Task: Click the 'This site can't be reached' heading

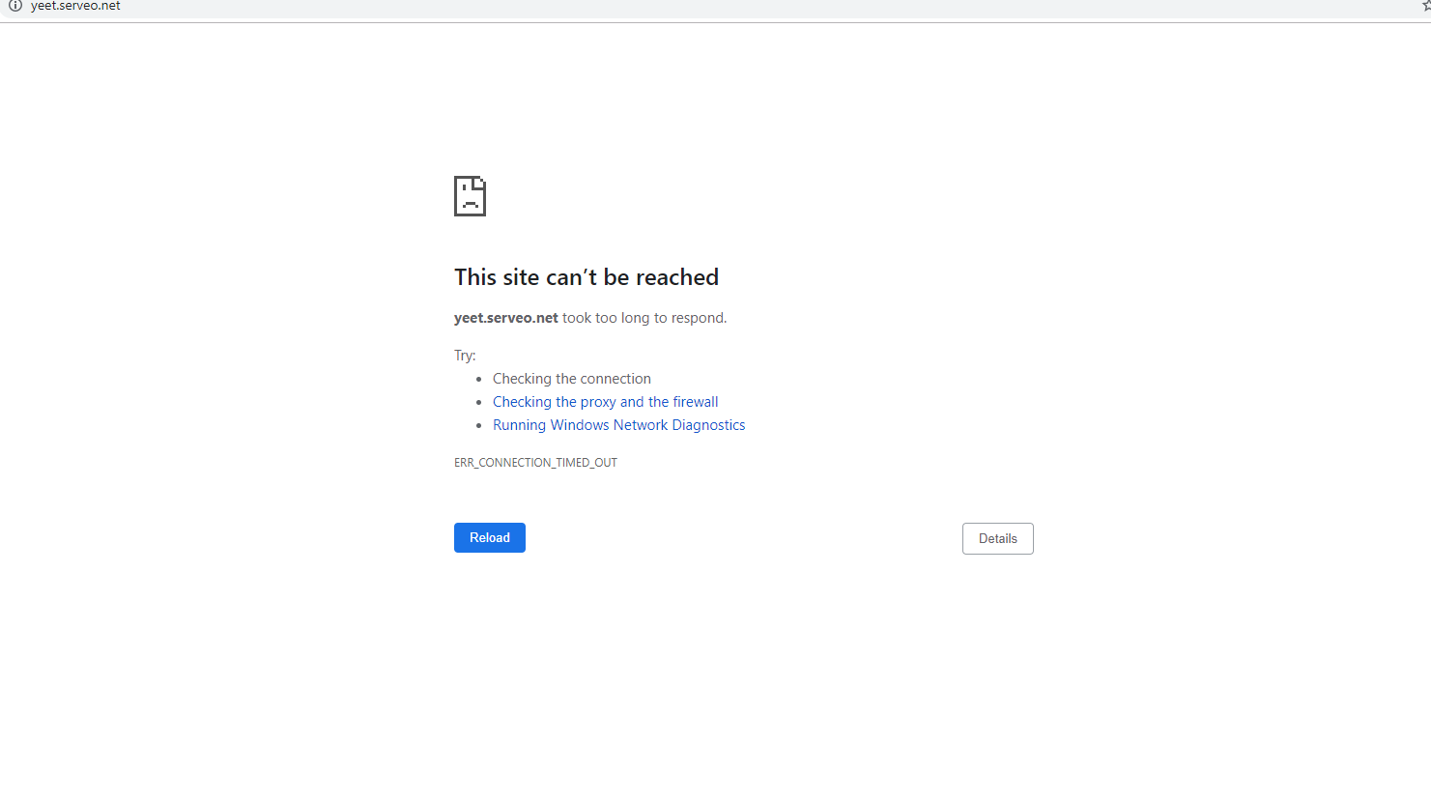Action: [587, 277]
